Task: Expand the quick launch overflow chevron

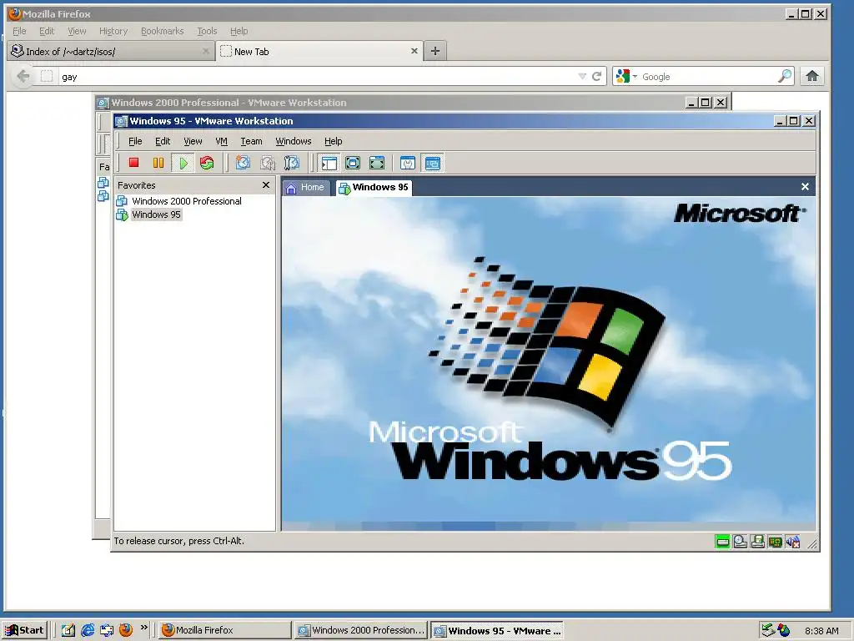Action: 143,628
